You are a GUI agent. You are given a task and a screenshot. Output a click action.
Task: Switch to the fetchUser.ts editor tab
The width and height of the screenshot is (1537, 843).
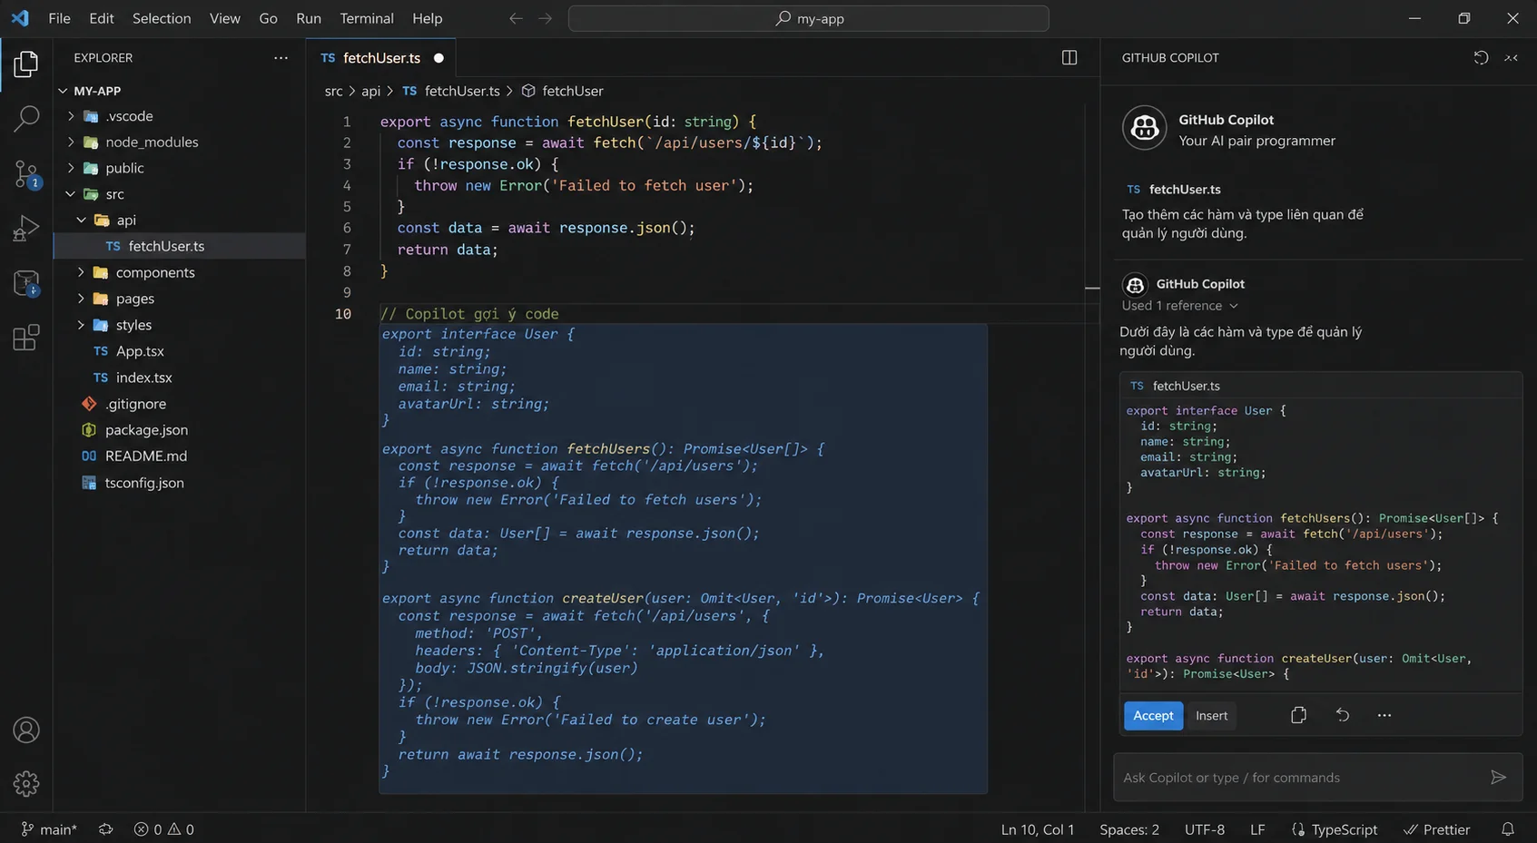click(x=381, y=58)
